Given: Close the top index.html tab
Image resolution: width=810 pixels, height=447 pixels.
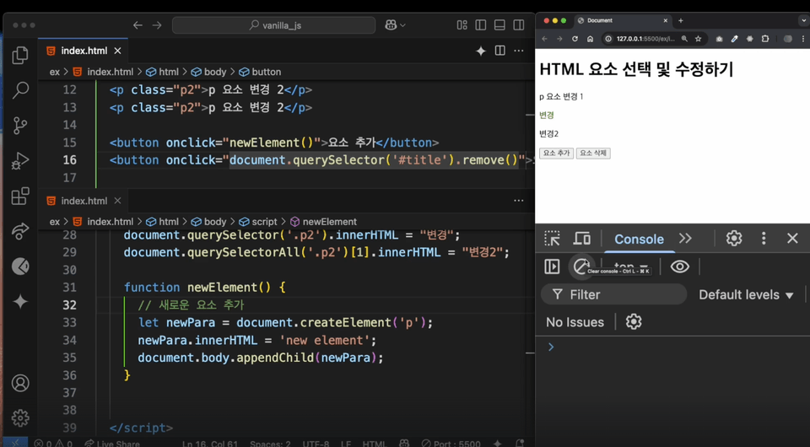Looking at the screenshot, I should 118,51.
